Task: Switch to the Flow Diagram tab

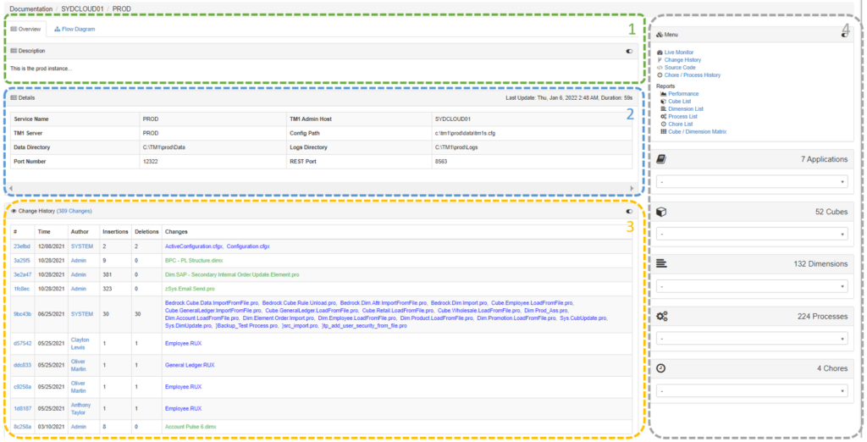Action: (x=75, y=29)
